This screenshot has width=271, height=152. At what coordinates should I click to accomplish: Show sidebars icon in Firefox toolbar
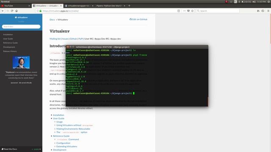[x=263, y=11]
